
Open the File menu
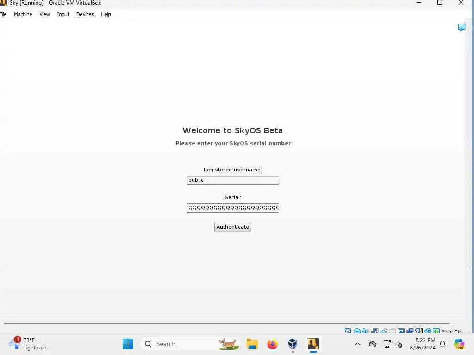[x=3, y=14]
